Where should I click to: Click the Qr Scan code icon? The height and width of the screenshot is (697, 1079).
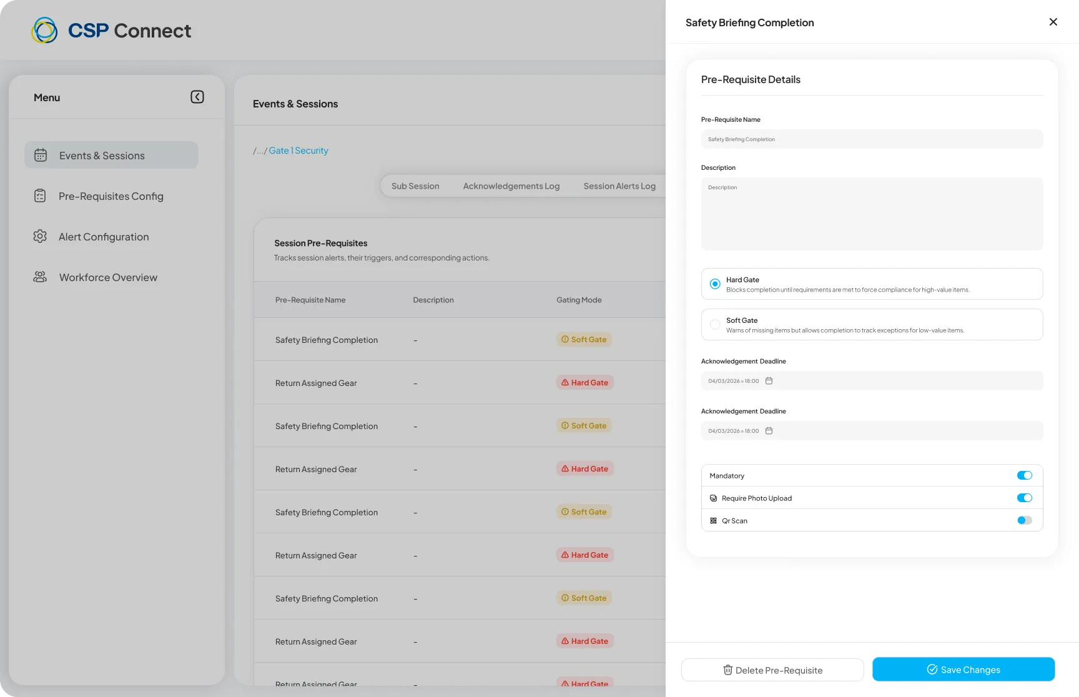coord(713,520)
